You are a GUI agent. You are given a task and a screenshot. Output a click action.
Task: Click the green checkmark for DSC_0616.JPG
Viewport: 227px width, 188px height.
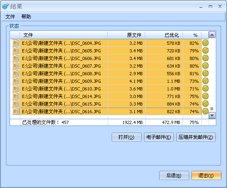pyautogui.click(x=205, y=111)
